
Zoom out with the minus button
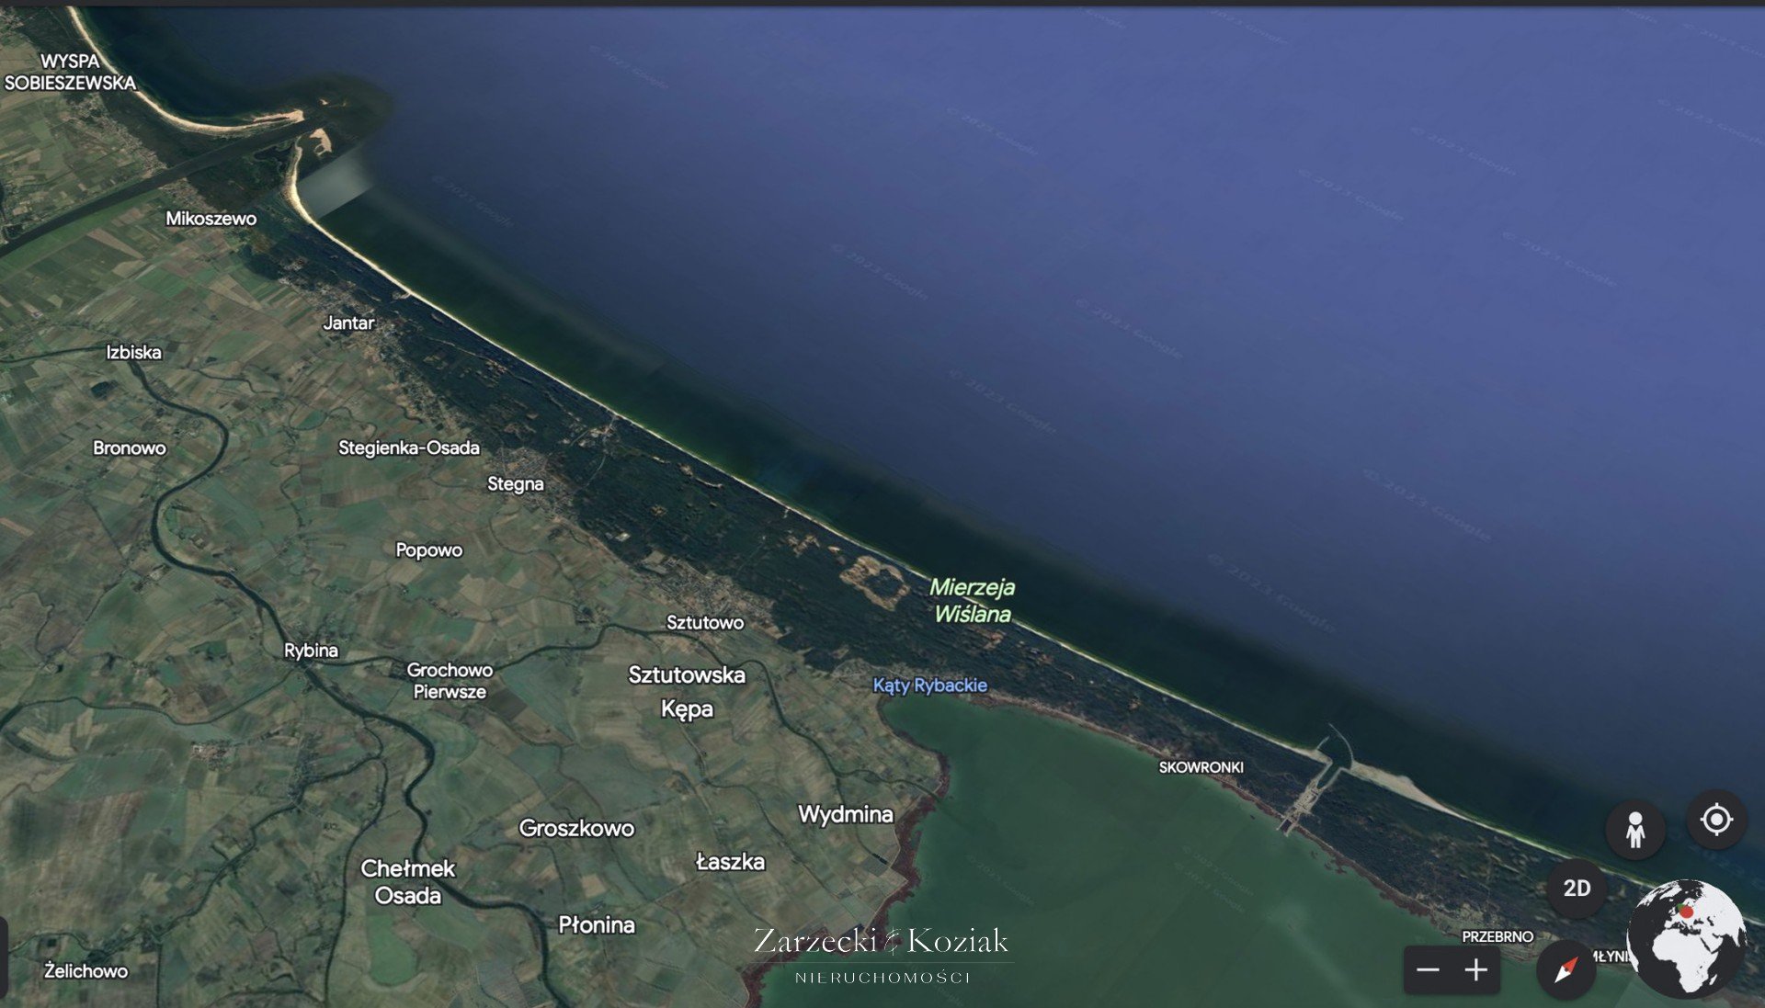tap(1428, 970)
